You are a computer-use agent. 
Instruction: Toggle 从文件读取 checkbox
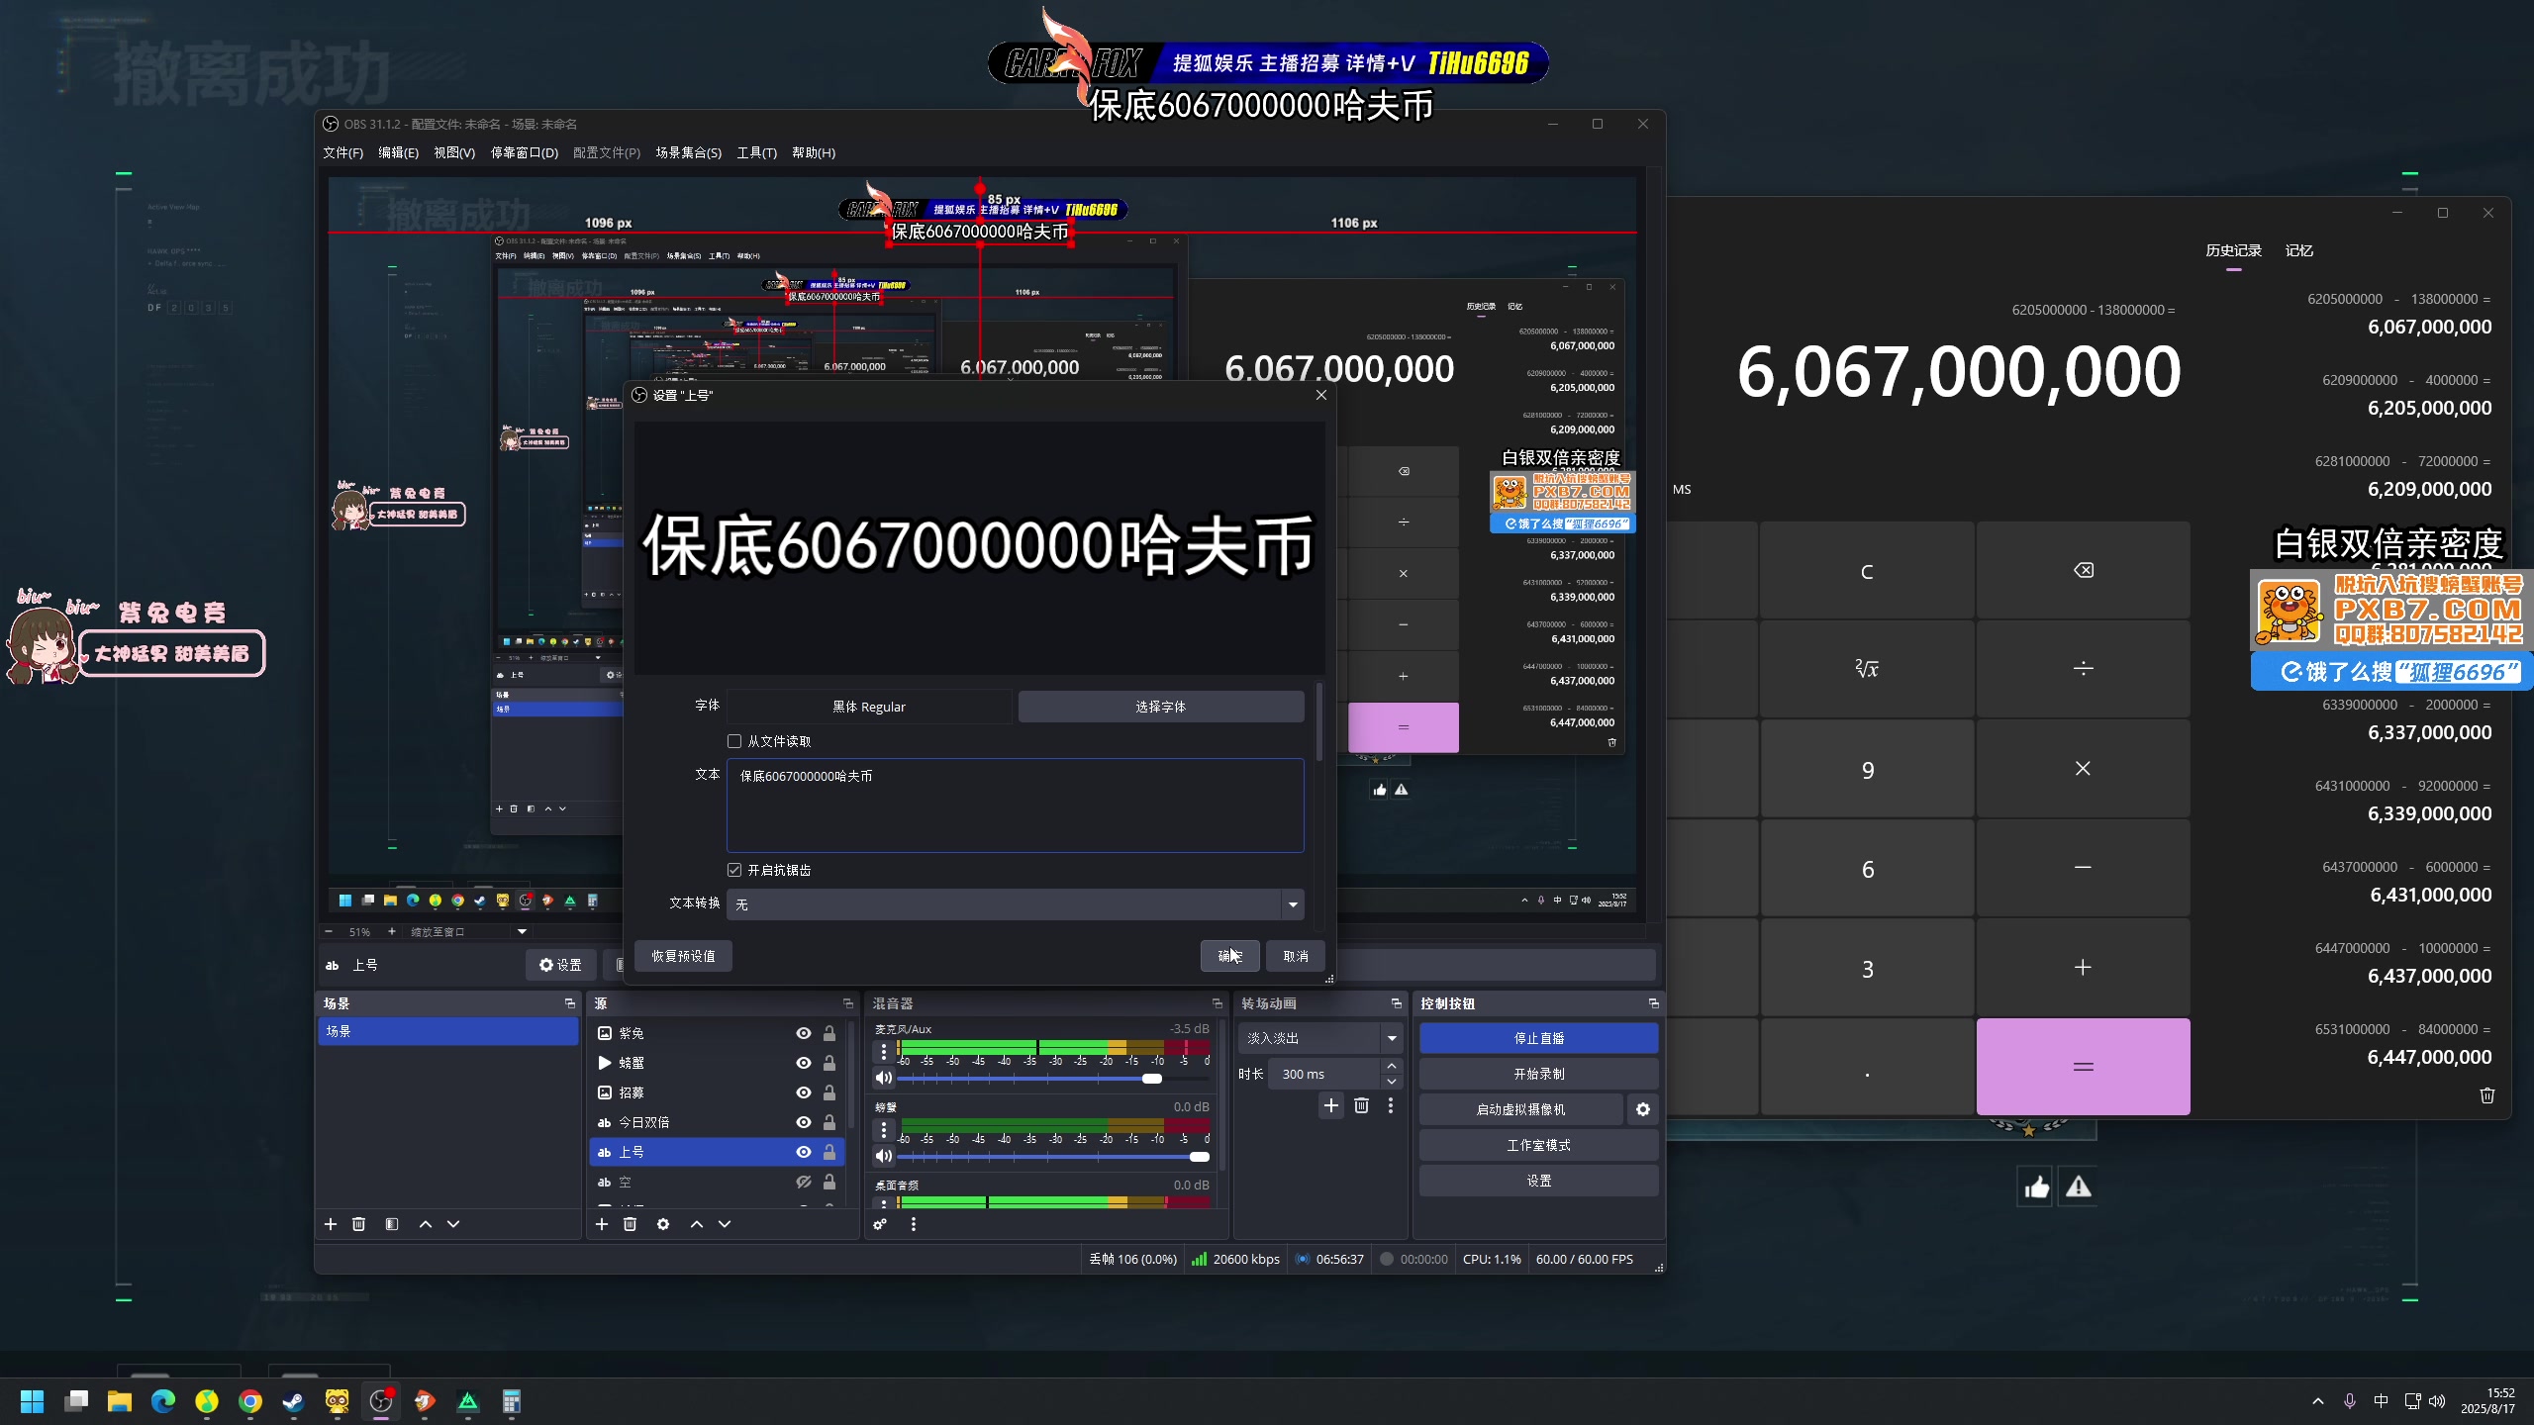click(734, 741)
